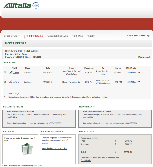
Task: Click the price value 2025.10
Action: (129, 141)
